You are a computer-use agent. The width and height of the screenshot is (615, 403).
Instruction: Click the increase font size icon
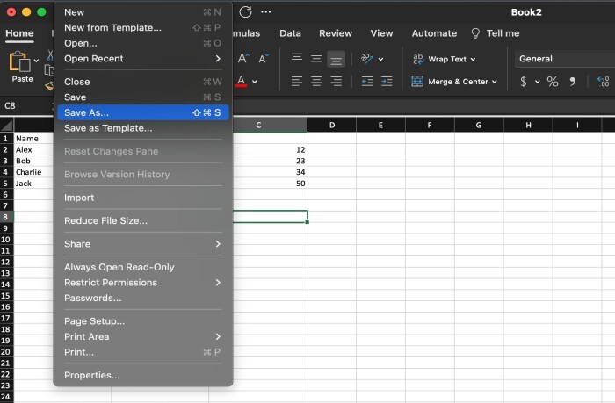(x=243, y=59)
